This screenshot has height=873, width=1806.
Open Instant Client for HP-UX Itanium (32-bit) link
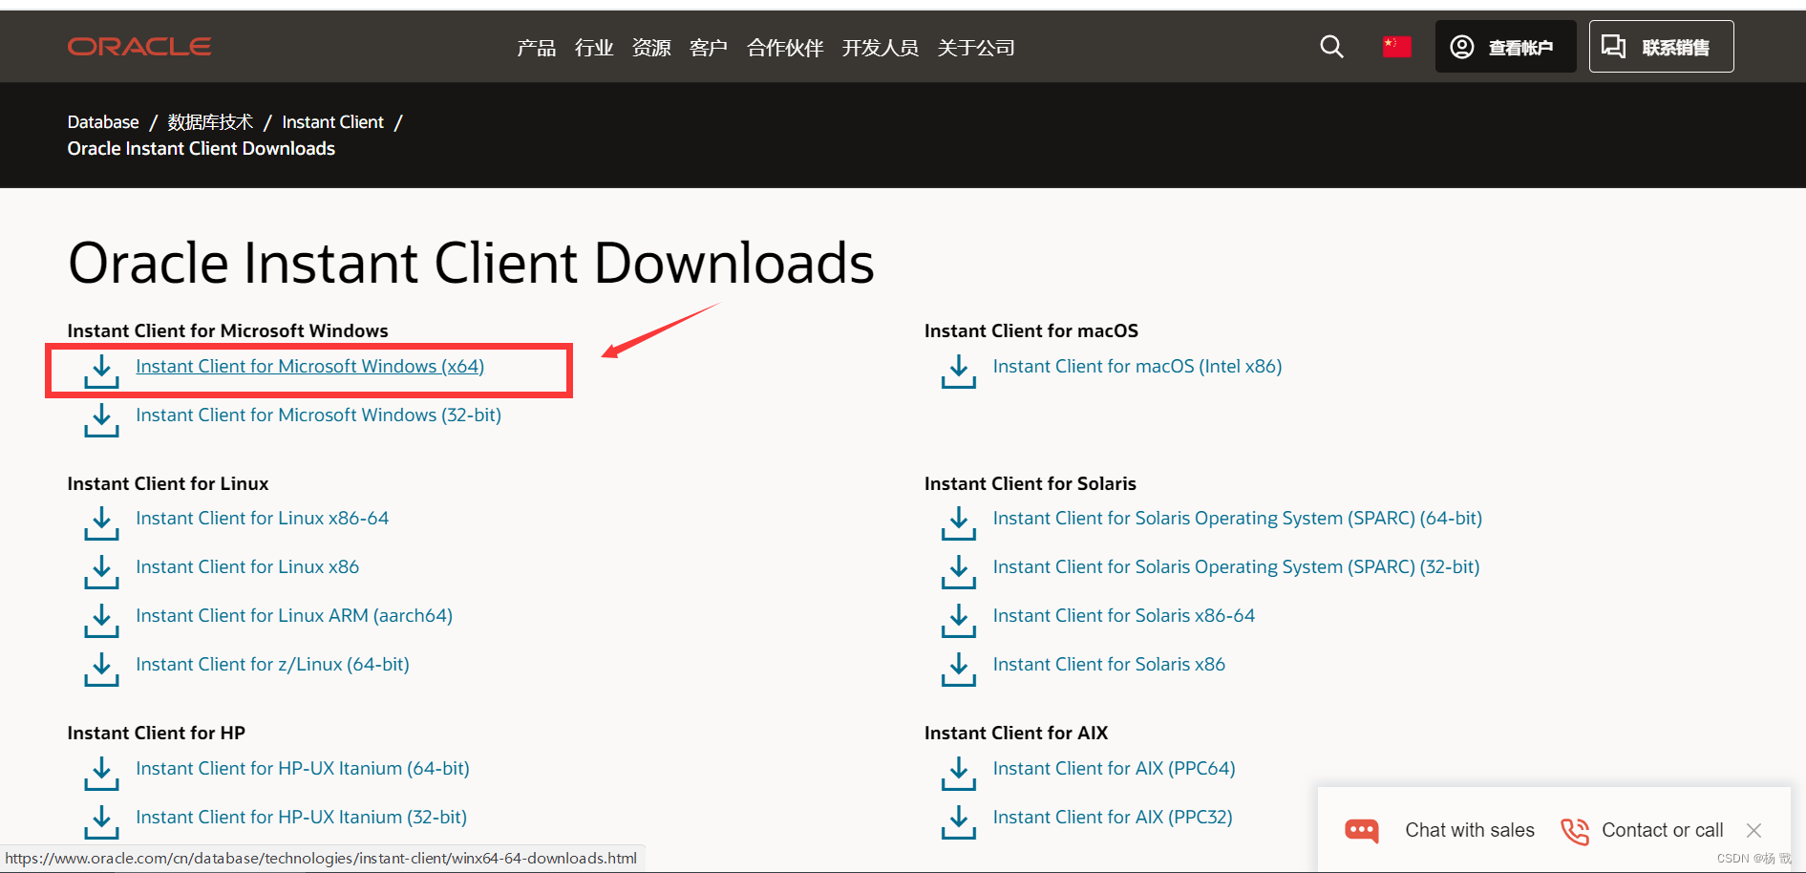click(x=301, y=818)
